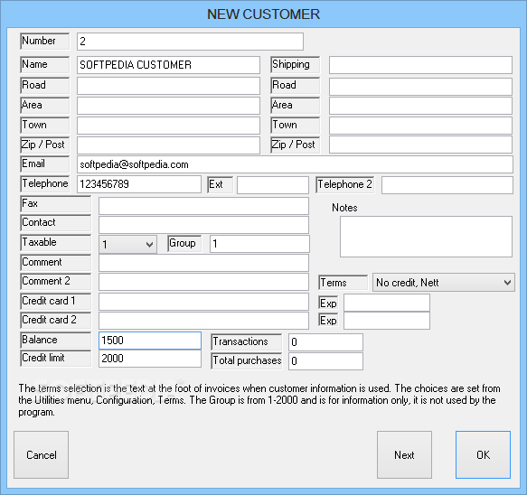
Task: Focus the Shipping name field
Action: [421, 65]
